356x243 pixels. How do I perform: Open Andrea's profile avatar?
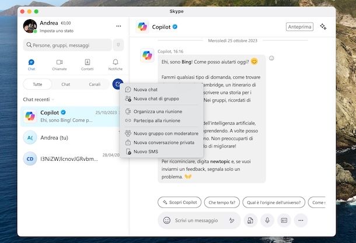coord(30,26)
